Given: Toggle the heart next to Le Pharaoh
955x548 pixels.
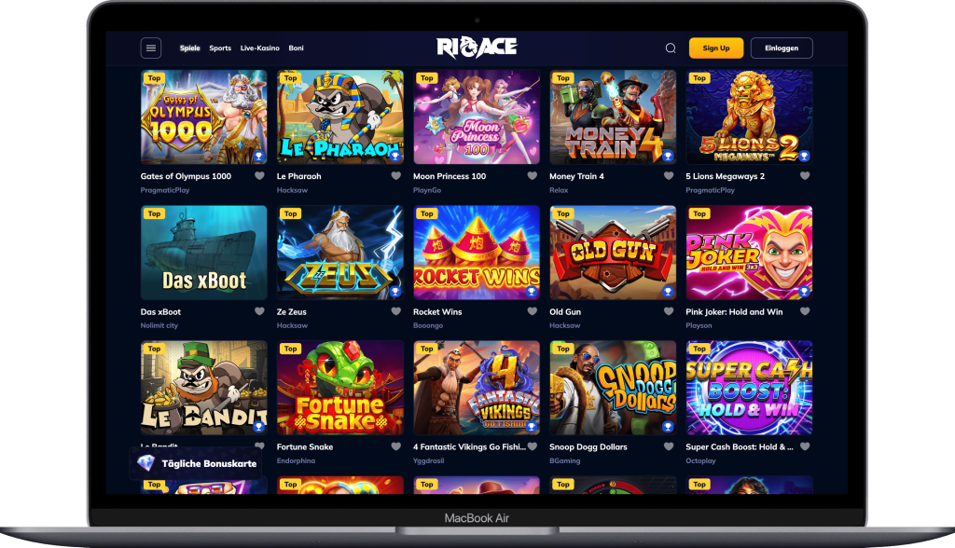Looking at the screenshot, I should click(x=395, y=176).
